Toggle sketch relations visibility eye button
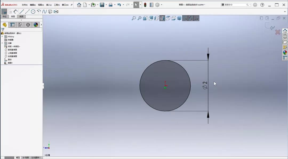The width and height of the screenshot is (288, 159). pyautogui.click(x=191, y=18)
